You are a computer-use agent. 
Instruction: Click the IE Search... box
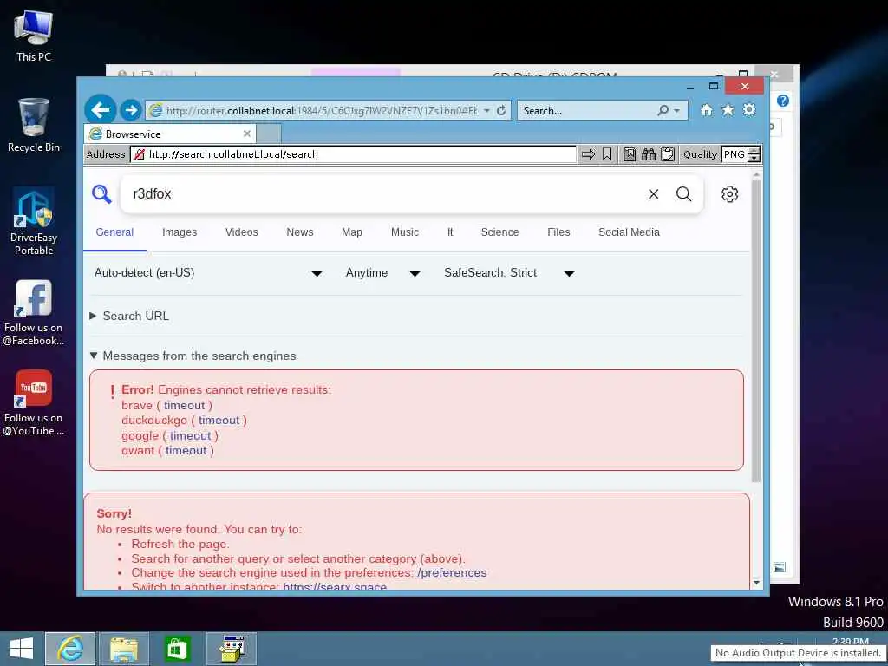click(x=586, y=110)
